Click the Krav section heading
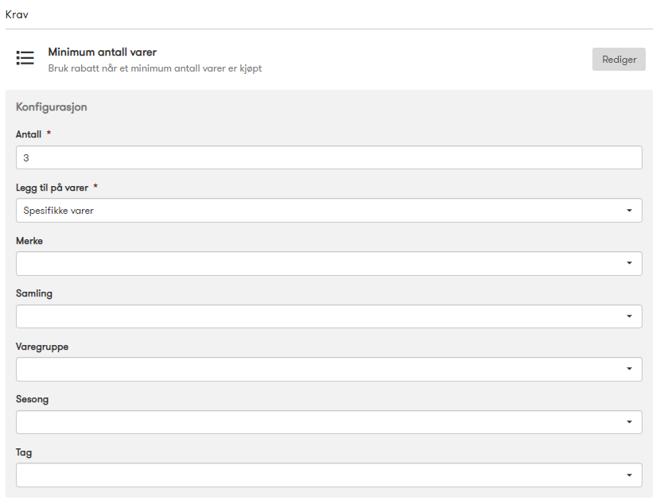 coord(17,15)
